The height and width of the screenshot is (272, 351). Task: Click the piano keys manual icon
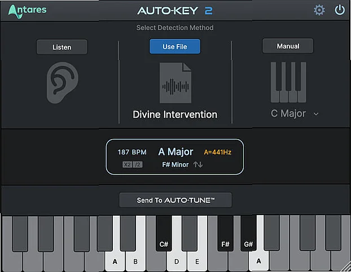288,82
